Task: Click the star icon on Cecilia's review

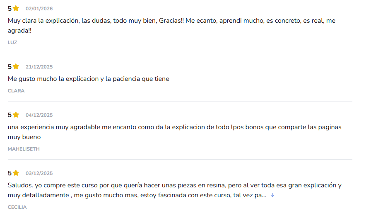Action: (x=16, y=173)
